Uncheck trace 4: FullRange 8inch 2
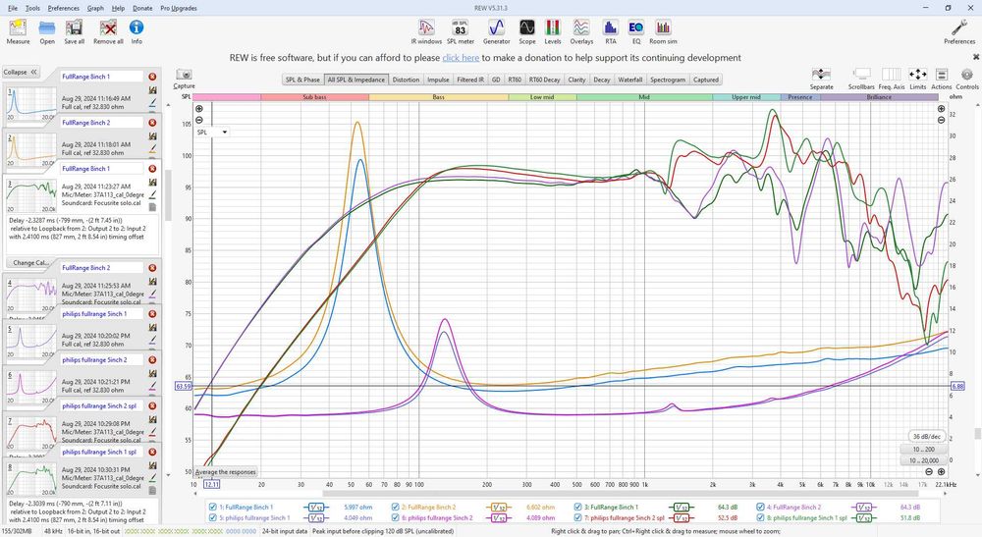Screen dimensions: 982x537 point(760,507)
